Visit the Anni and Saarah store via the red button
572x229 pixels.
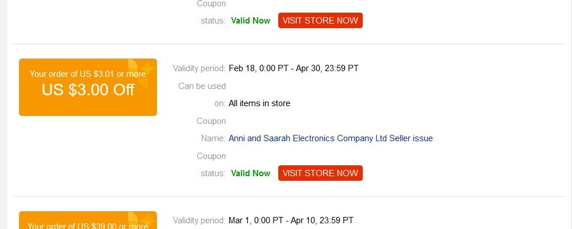pyautogui.click(x=320, y=173)
